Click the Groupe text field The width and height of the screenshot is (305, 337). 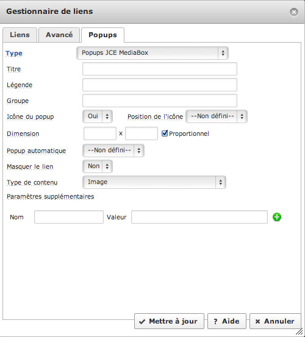160,101
